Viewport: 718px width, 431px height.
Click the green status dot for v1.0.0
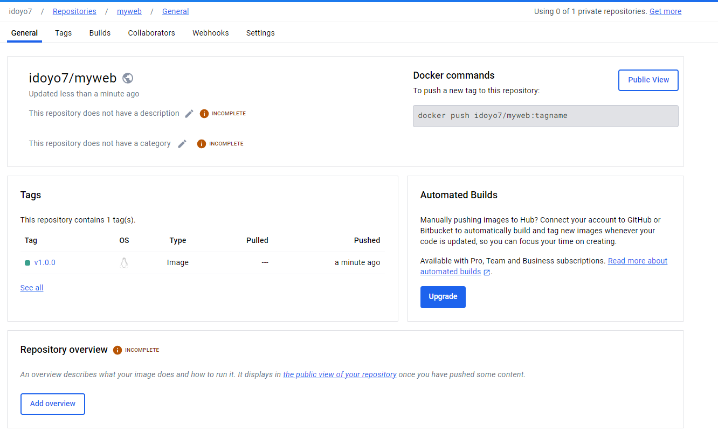pos(27,263)
